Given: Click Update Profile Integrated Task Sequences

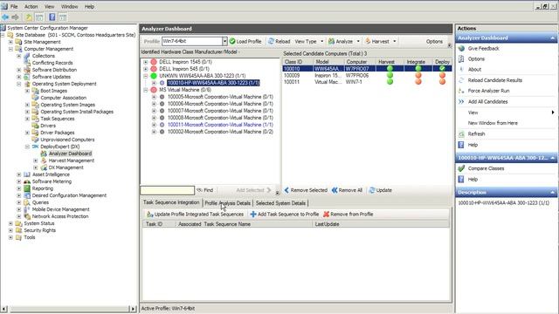Looking at the screenshot, I should pyautogui.click(x=195, y=215).
